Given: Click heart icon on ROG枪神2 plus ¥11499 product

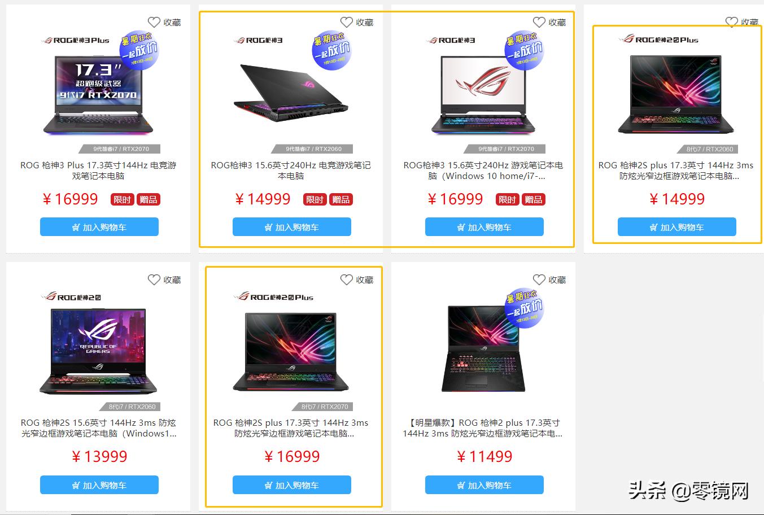Looking at the screenshot, I should (x=539, y=280).
